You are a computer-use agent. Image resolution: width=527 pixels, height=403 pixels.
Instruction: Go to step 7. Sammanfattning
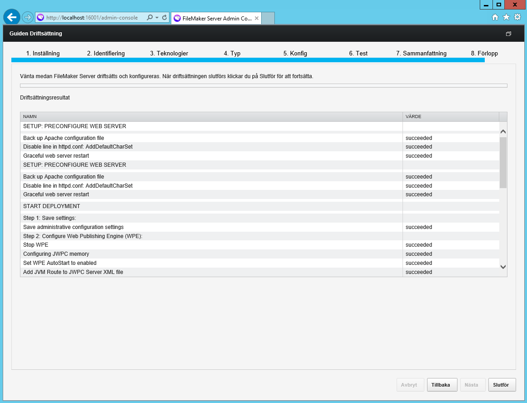(x=422, y=53)
